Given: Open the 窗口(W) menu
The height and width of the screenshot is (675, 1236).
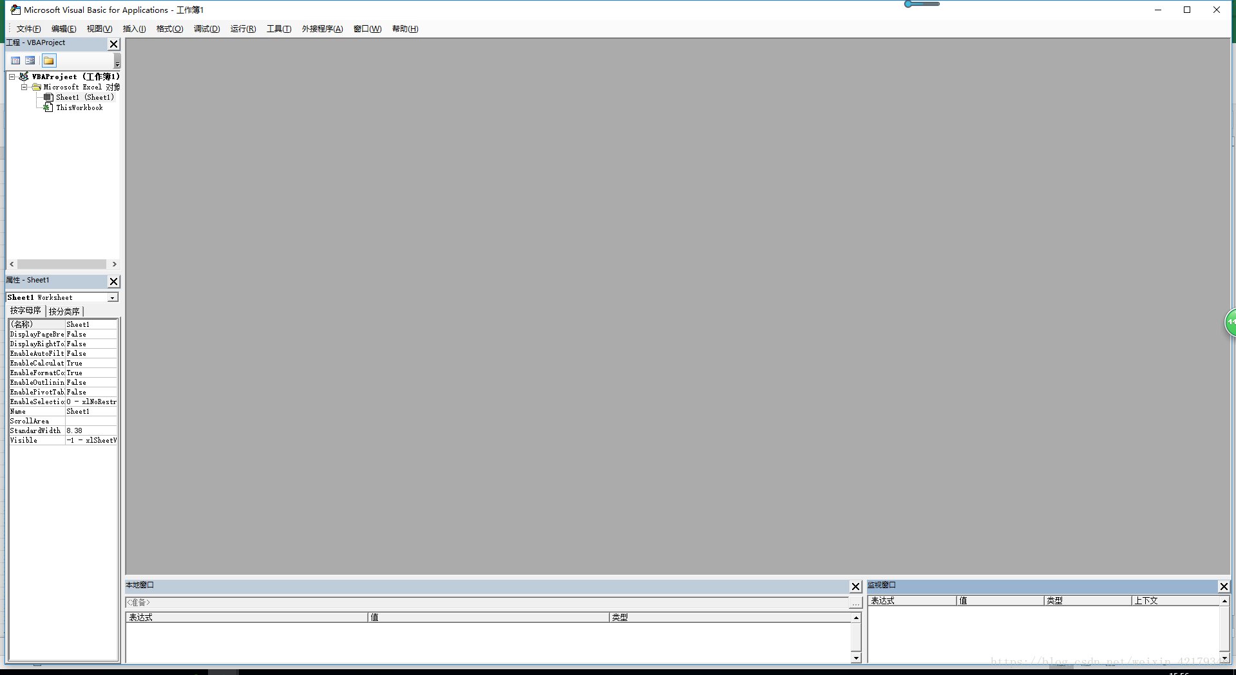Looking at the screenshot, I should tap(367, 29).
